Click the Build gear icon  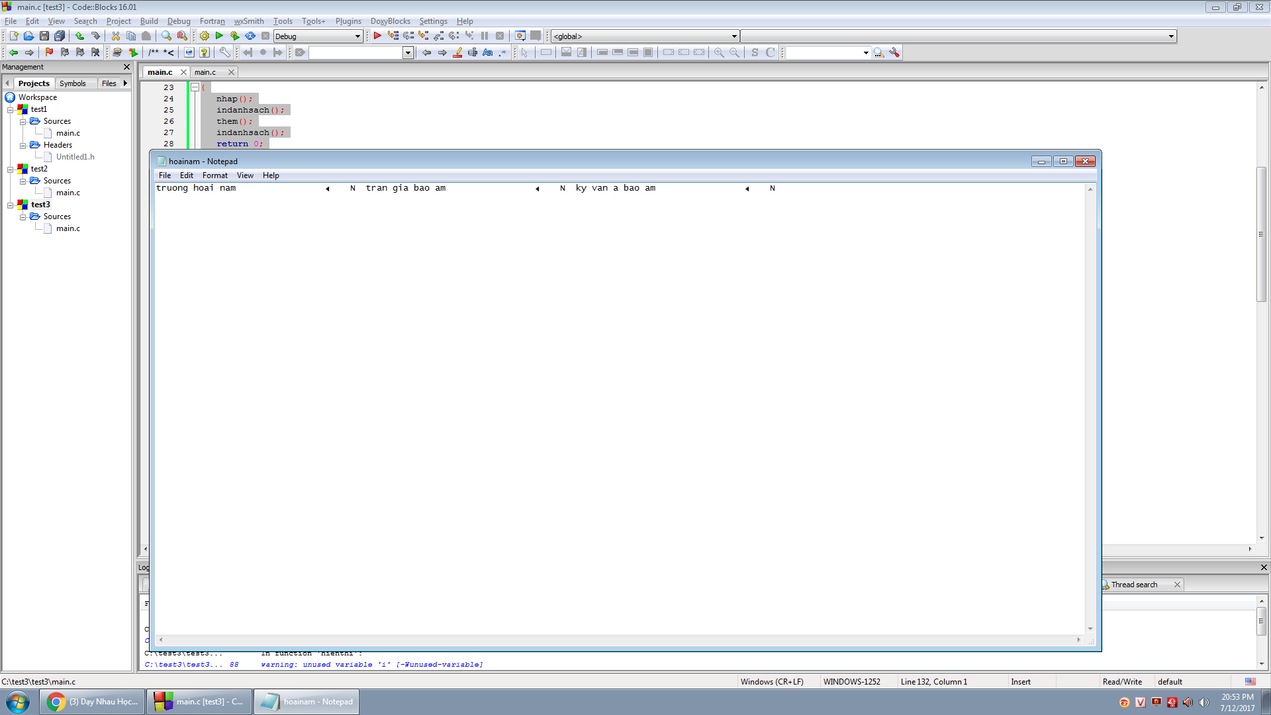click(205, 36)
